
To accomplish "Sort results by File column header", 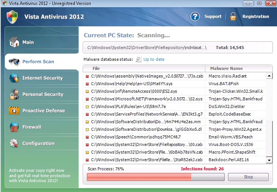I will (x=144, y=68).
